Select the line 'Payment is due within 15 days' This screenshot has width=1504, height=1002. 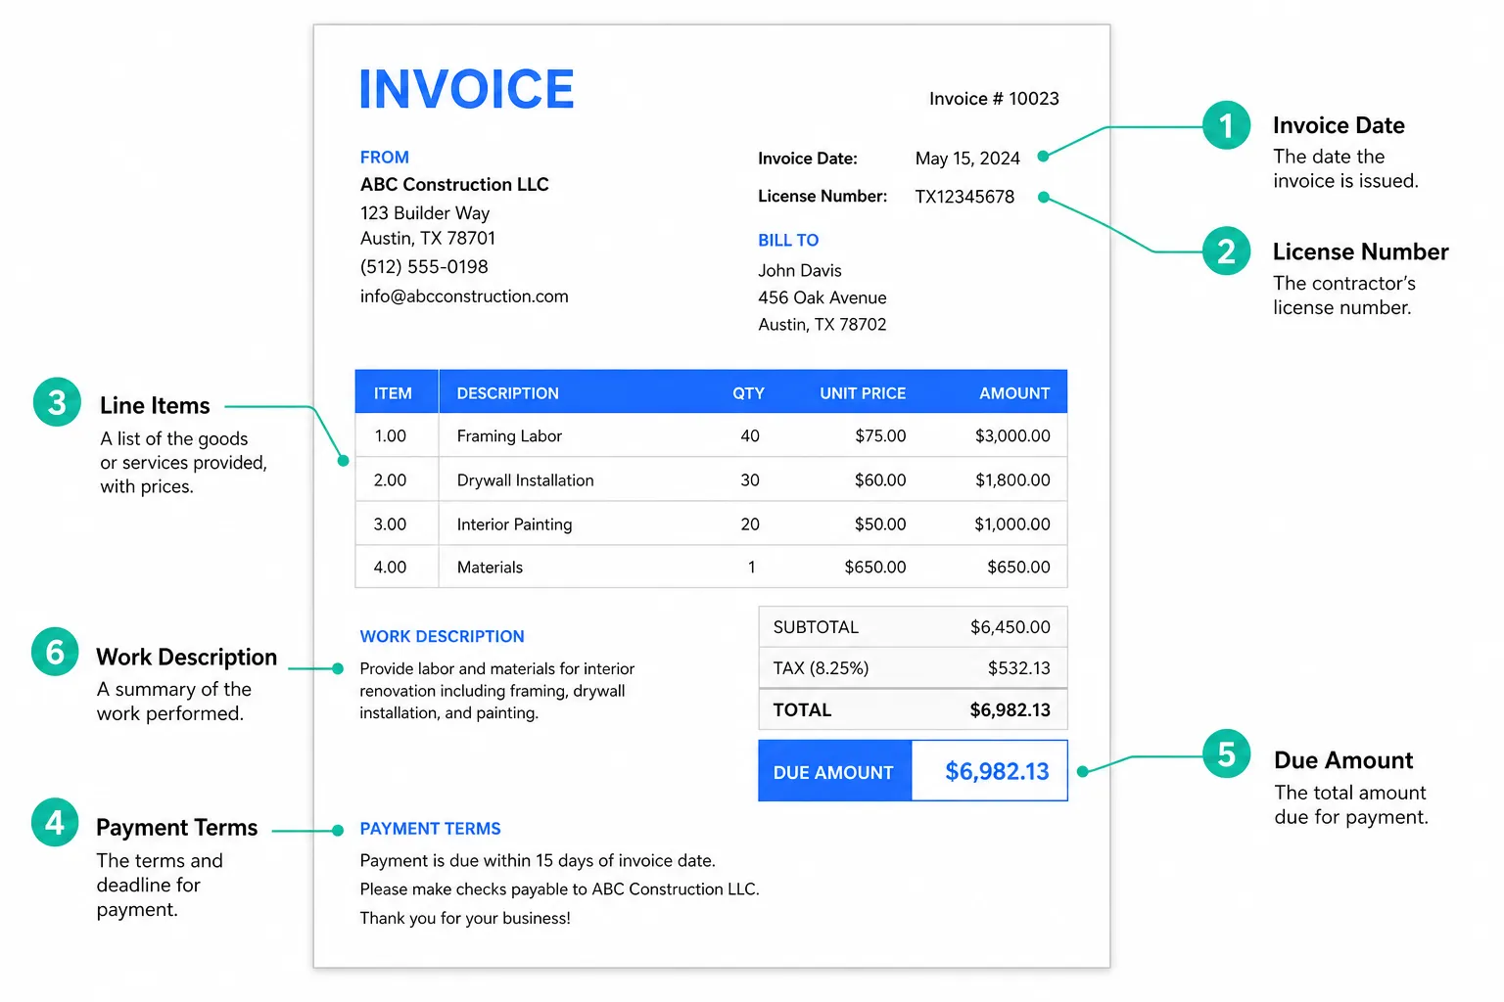538,861
